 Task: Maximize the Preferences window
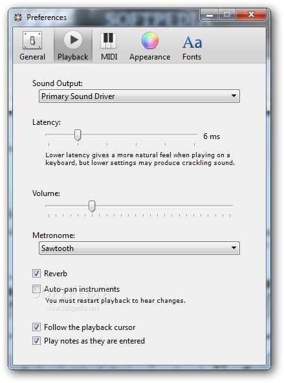pos(227,15)
